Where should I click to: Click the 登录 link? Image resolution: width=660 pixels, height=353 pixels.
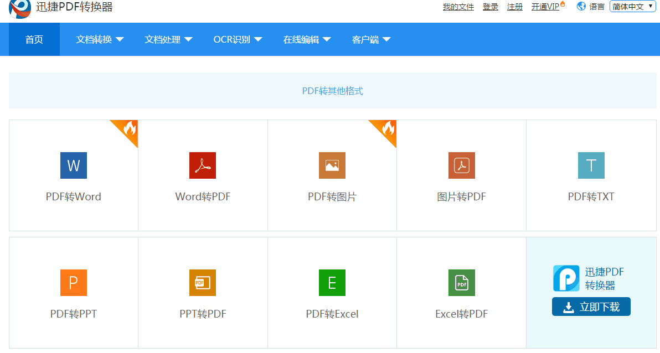pos(491,7)
